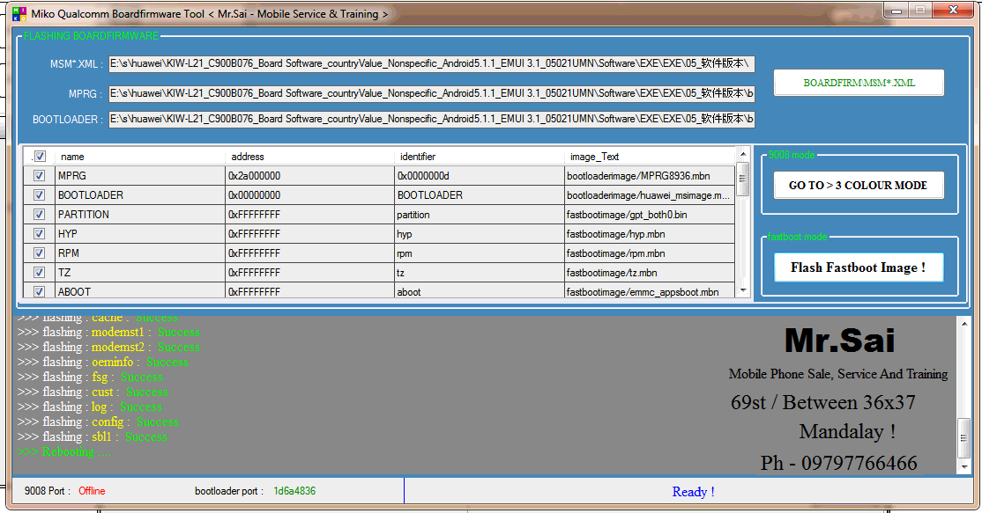The width and height of the screenshot is (982, 513).
Task: Minimize the Miko tool window
Action: (896, 11)
